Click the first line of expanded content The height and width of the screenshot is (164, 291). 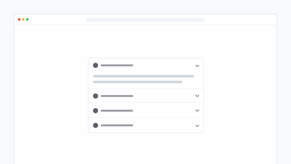pos(144,76)
